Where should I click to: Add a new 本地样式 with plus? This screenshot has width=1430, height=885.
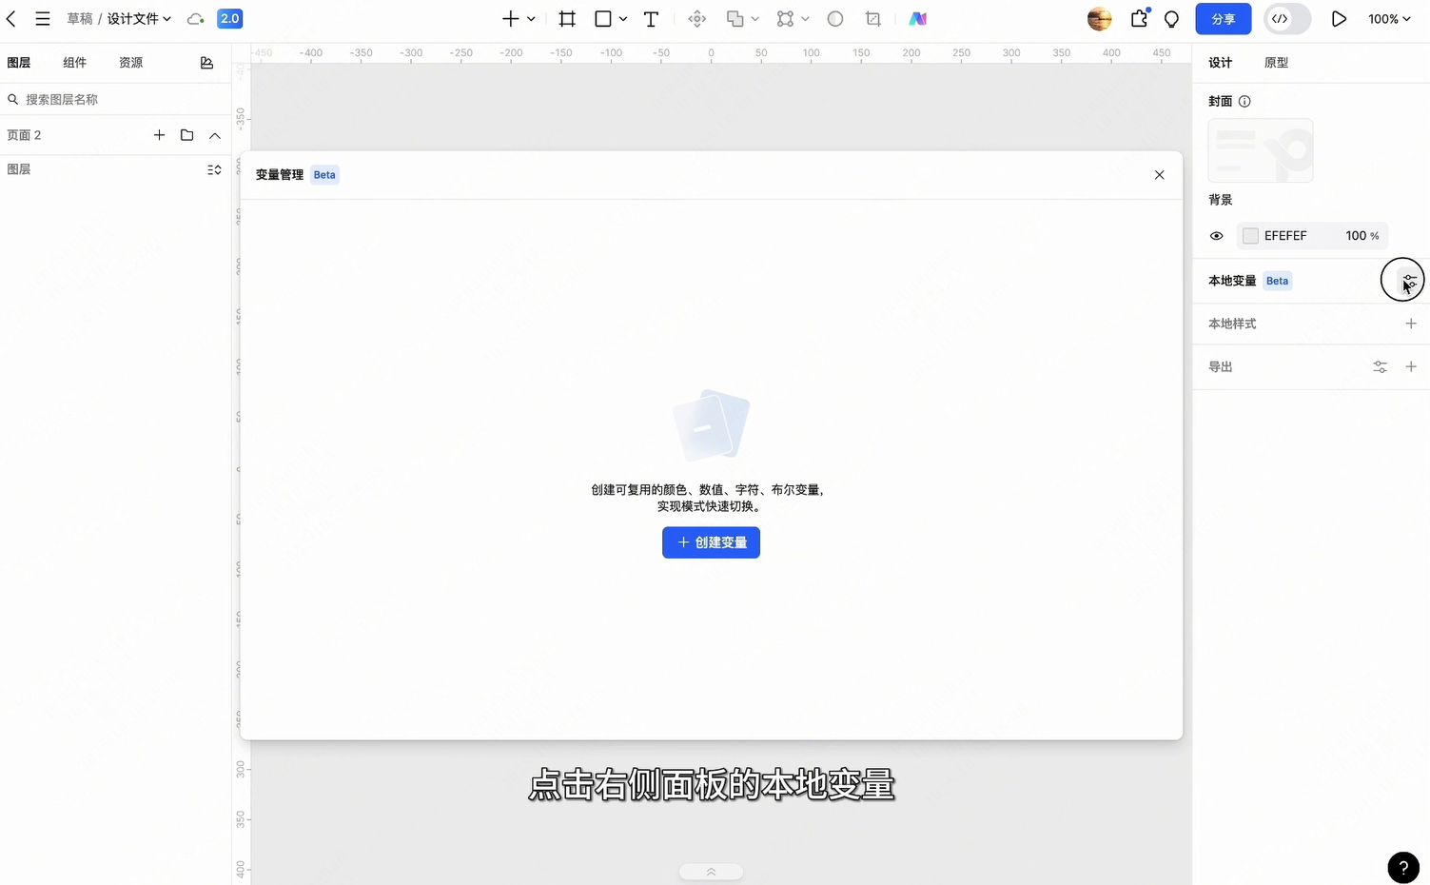1411,324
